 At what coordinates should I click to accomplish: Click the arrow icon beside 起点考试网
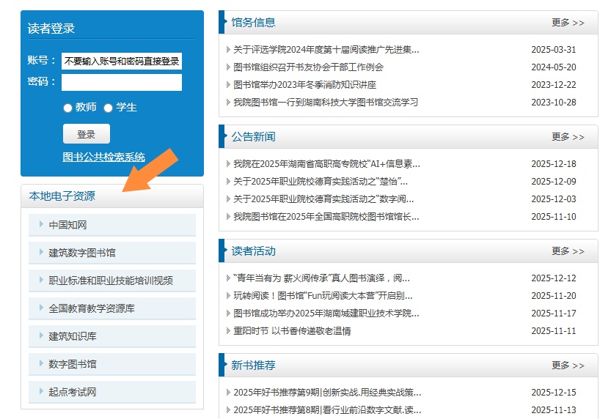click(x=41, y=392)
